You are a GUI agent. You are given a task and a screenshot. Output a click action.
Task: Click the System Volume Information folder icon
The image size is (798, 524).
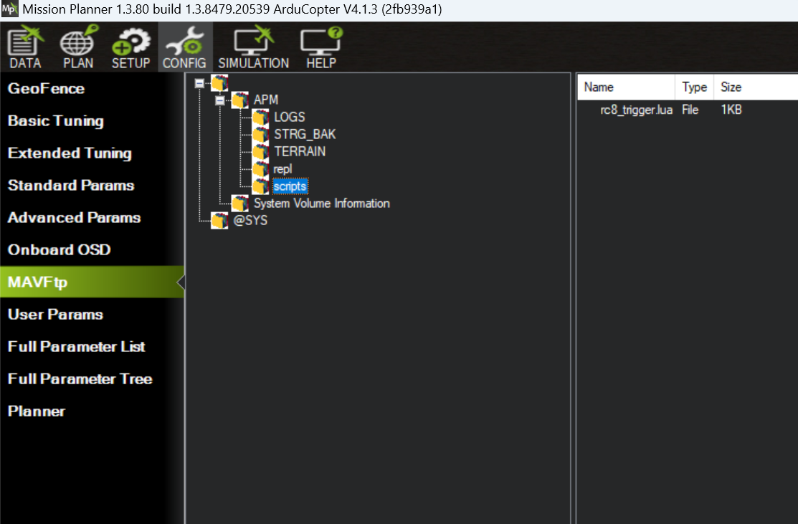(x=239, y=204)
